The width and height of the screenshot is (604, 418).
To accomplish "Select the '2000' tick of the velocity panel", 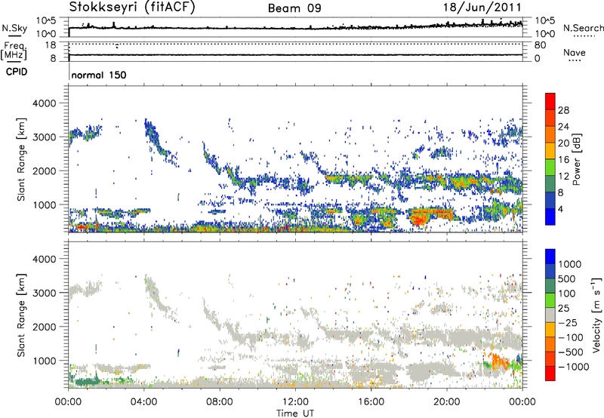I will coord(45,327).
